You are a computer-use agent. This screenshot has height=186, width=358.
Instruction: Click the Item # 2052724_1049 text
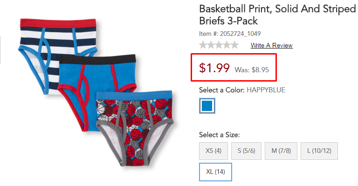pyautogui.click(x=230, y=34)
